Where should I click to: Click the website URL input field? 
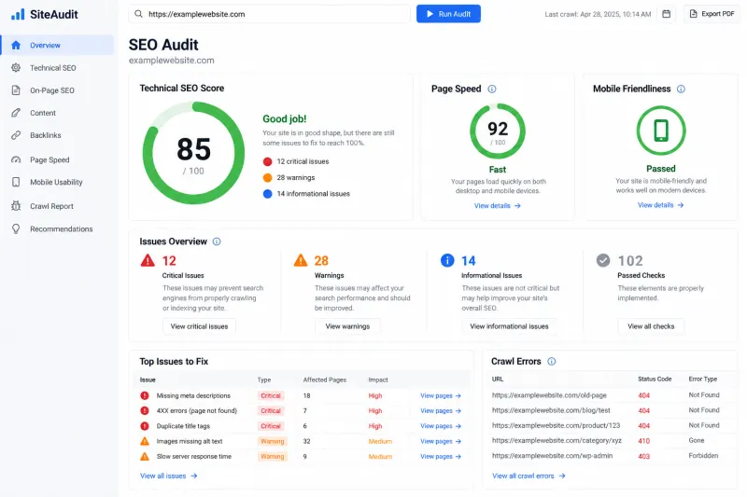click(x=269, y=14)
